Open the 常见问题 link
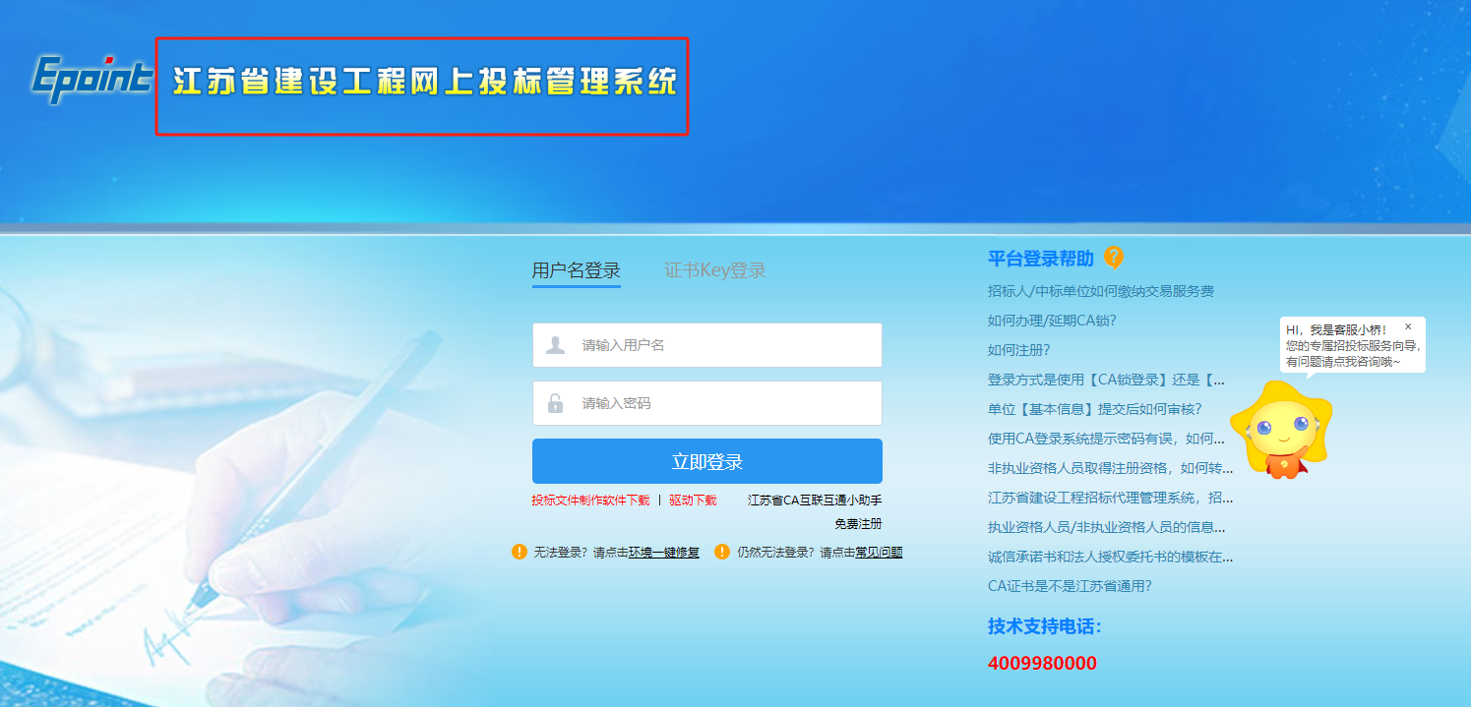The height and width of the screenshot is (707, 1471). click(879, 553)
